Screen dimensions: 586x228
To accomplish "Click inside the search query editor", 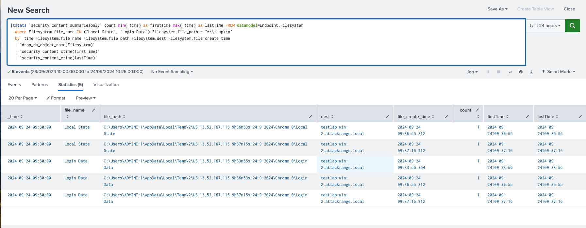I will click(266, 42).
